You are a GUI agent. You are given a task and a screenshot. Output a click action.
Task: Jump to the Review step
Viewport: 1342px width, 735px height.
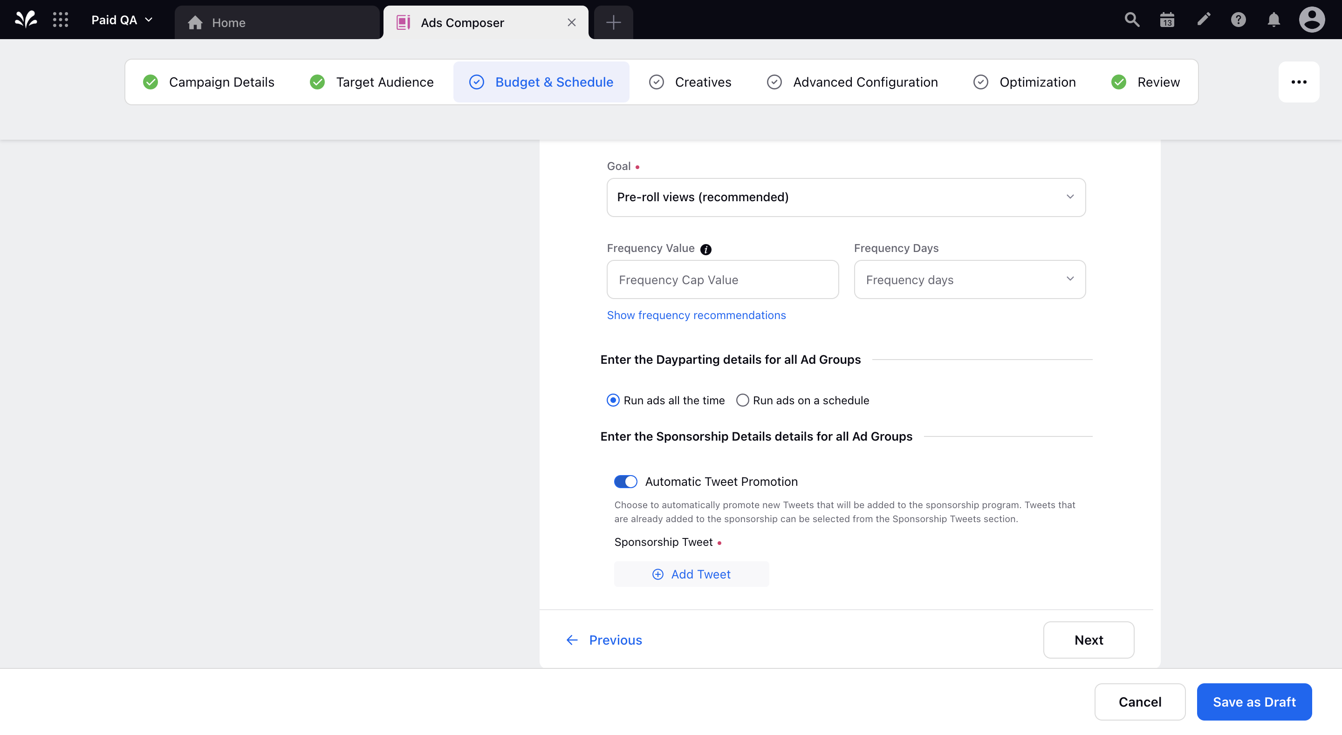point(1145,82)
